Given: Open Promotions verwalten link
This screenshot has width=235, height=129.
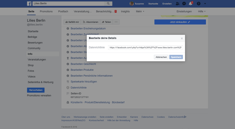Looking at the screenshot, I should pos(39,95).
